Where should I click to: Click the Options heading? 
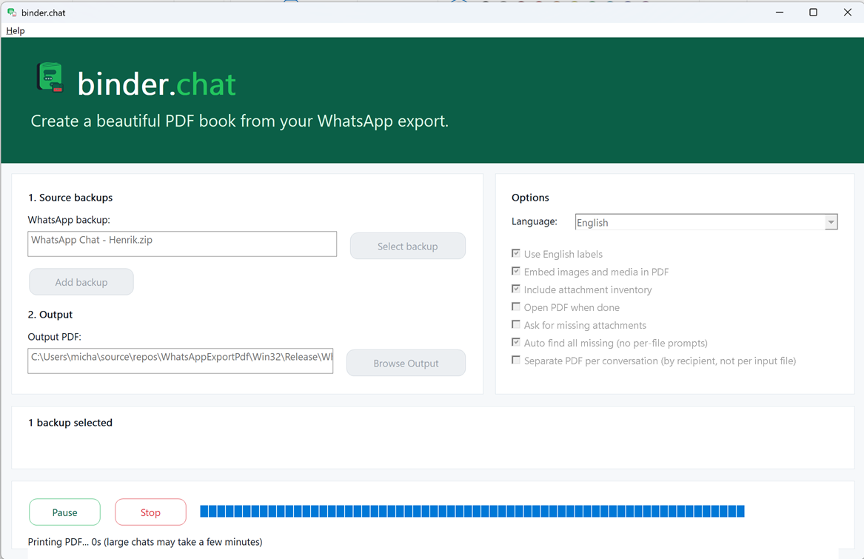(x=530, y=198)
